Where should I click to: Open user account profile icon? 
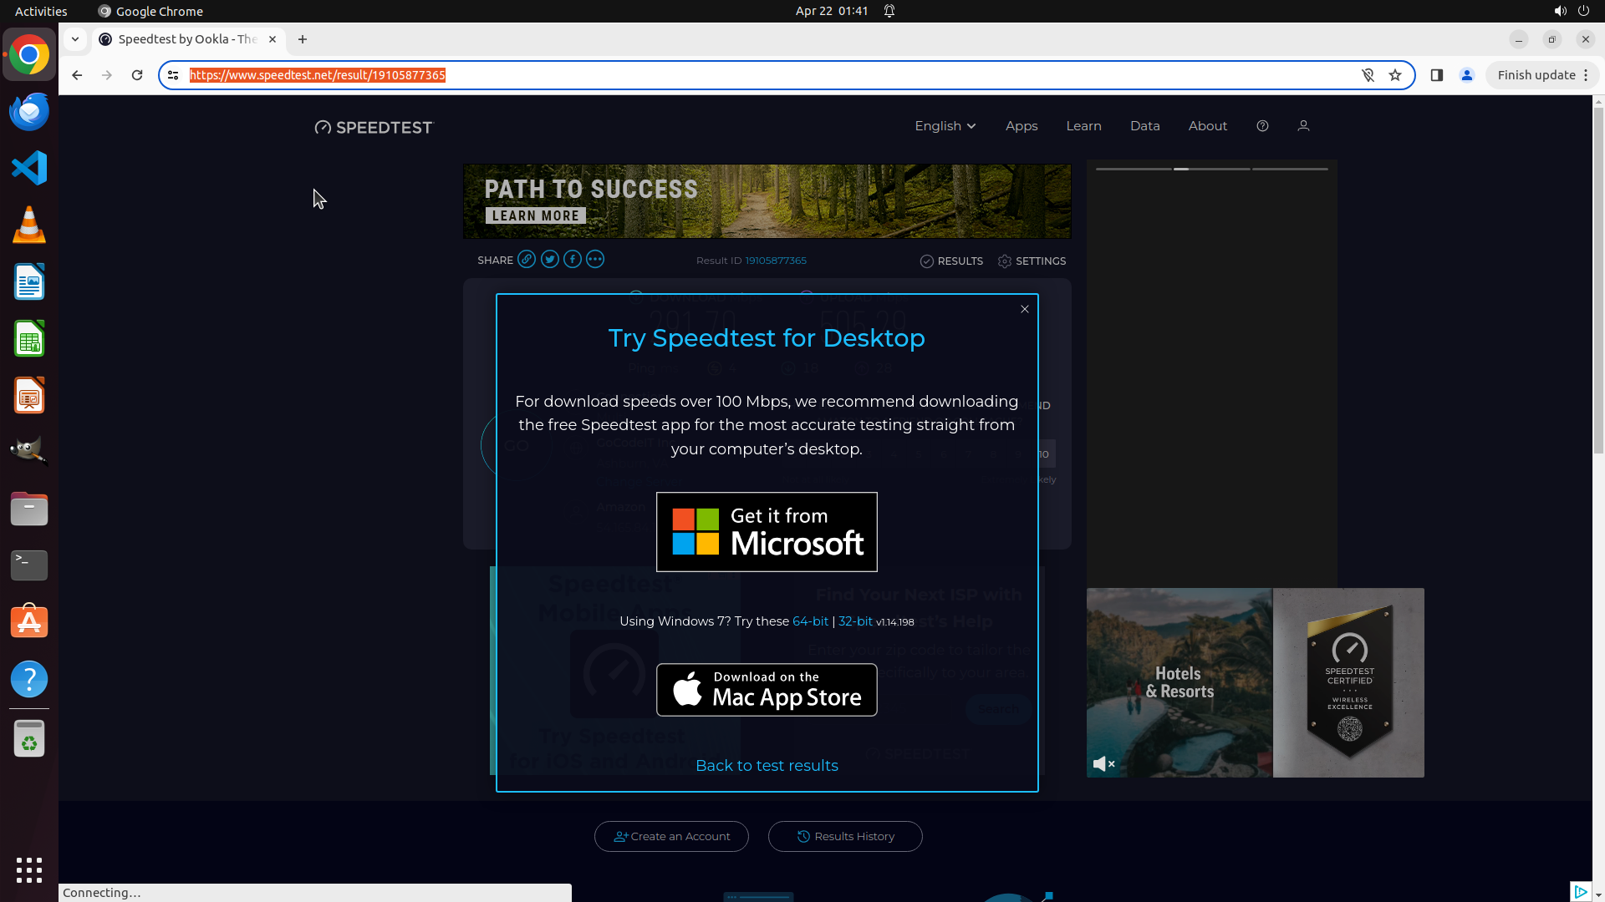[x=1303, y=126]
